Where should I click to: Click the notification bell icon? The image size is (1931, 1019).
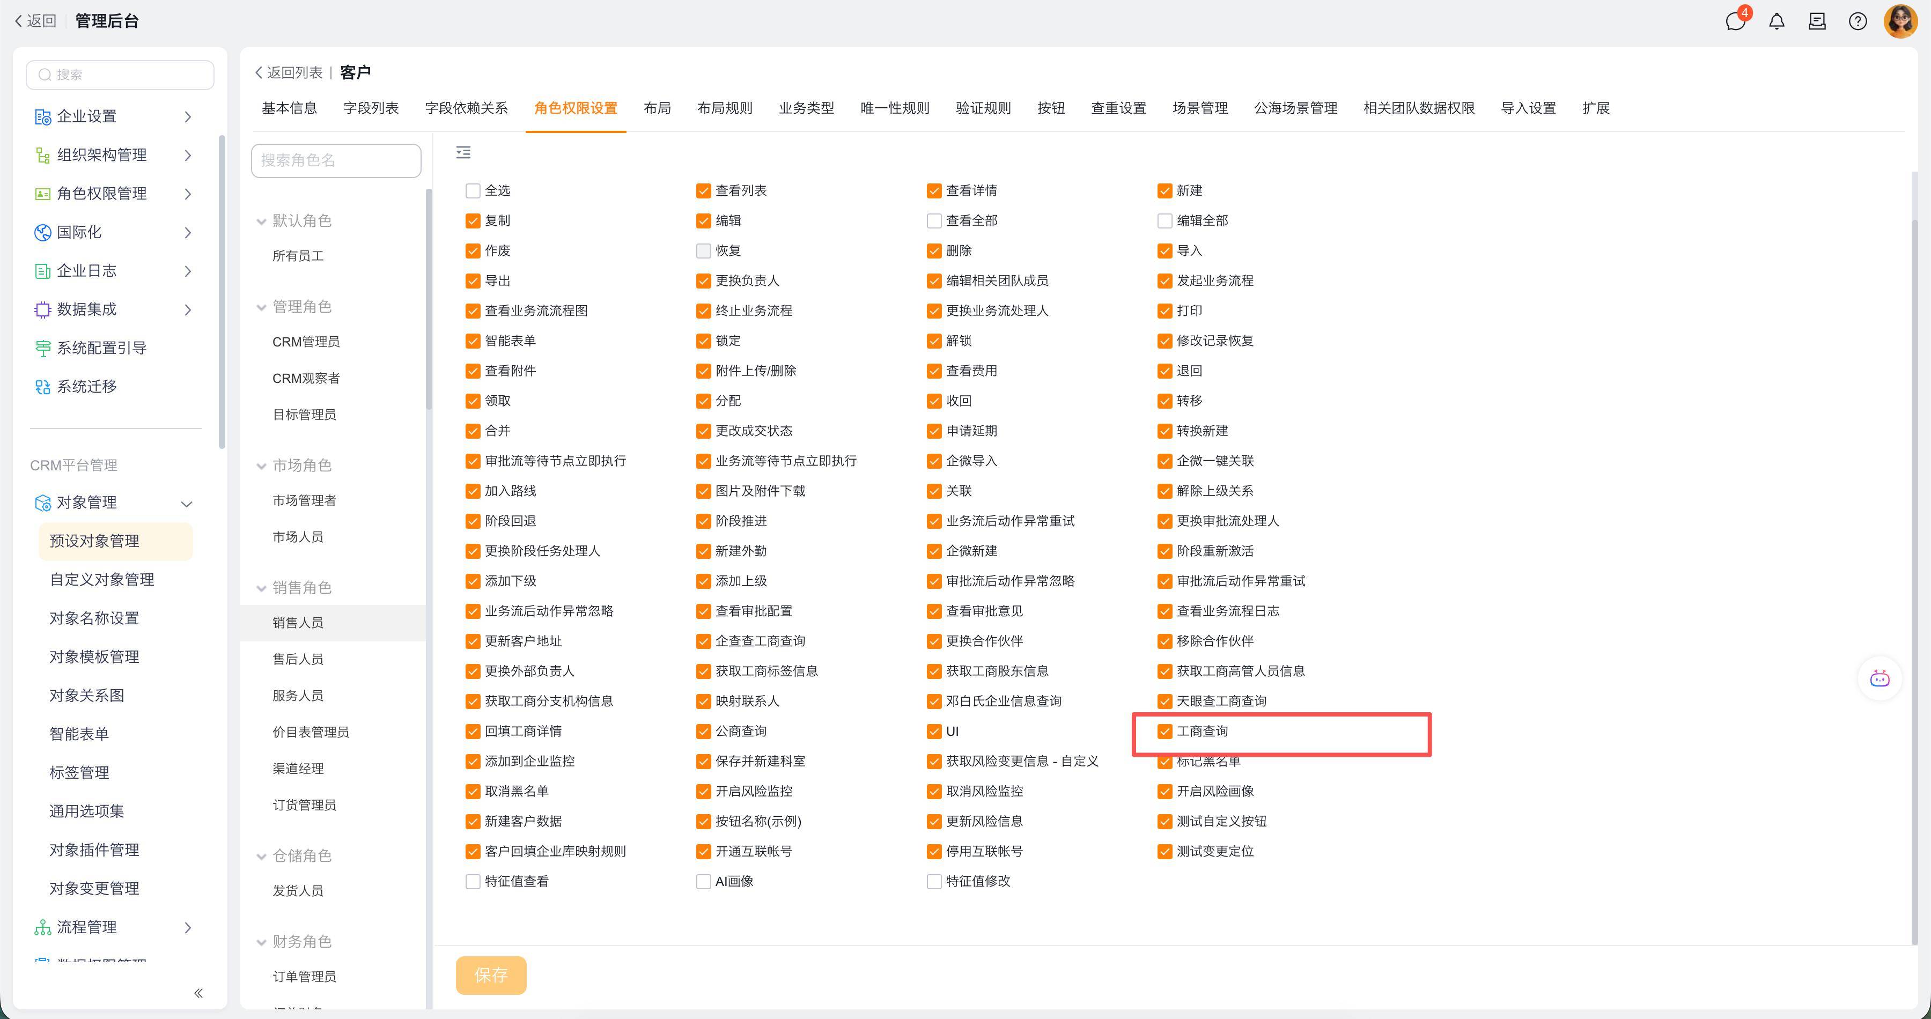pyautogui.click(x=1777, y=21)
